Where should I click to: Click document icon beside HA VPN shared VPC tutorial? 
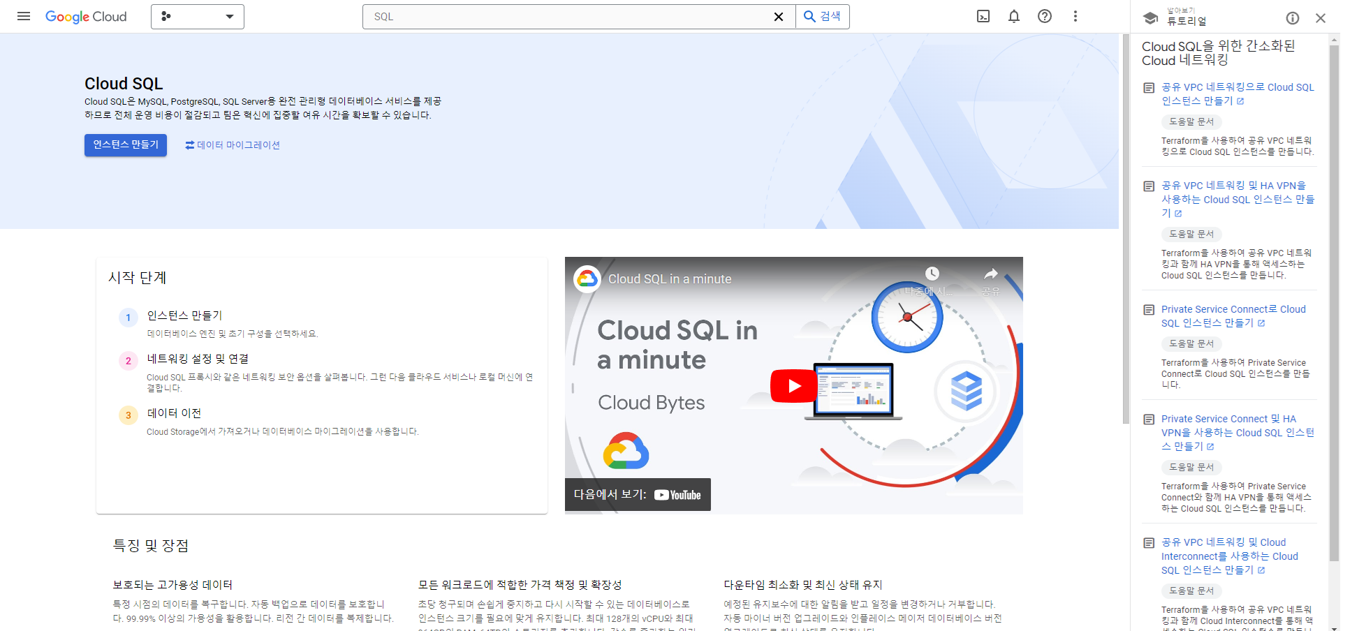pyautogui.click(x=1149, y=186)
